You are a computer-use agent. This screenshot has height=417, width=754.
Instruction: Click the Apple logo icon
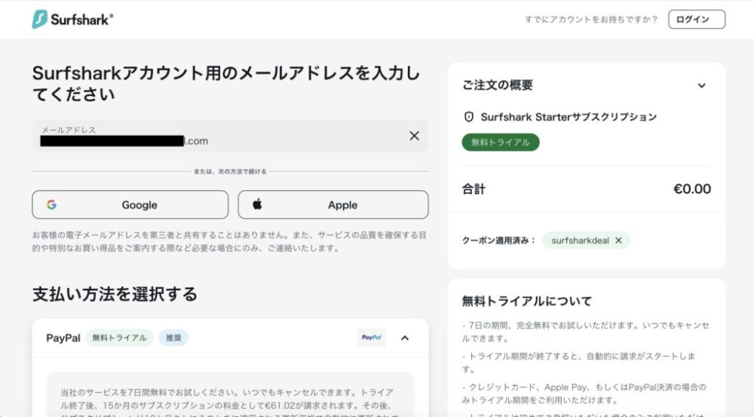point(257,204)
